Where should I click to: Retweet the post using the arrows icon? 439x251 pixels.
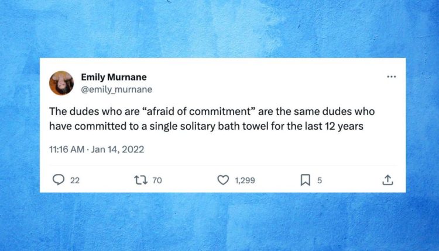[x=141, y=180]
